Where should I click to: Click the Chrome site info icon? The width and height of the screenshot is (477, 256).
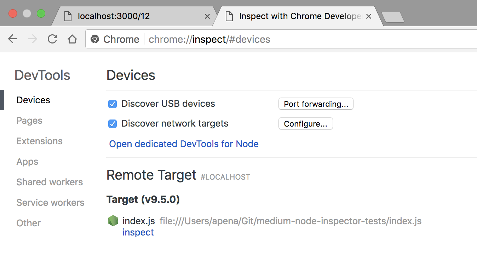point(94,39)
